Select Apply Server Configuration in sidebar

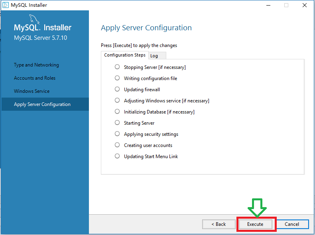[x=45, y=104]
